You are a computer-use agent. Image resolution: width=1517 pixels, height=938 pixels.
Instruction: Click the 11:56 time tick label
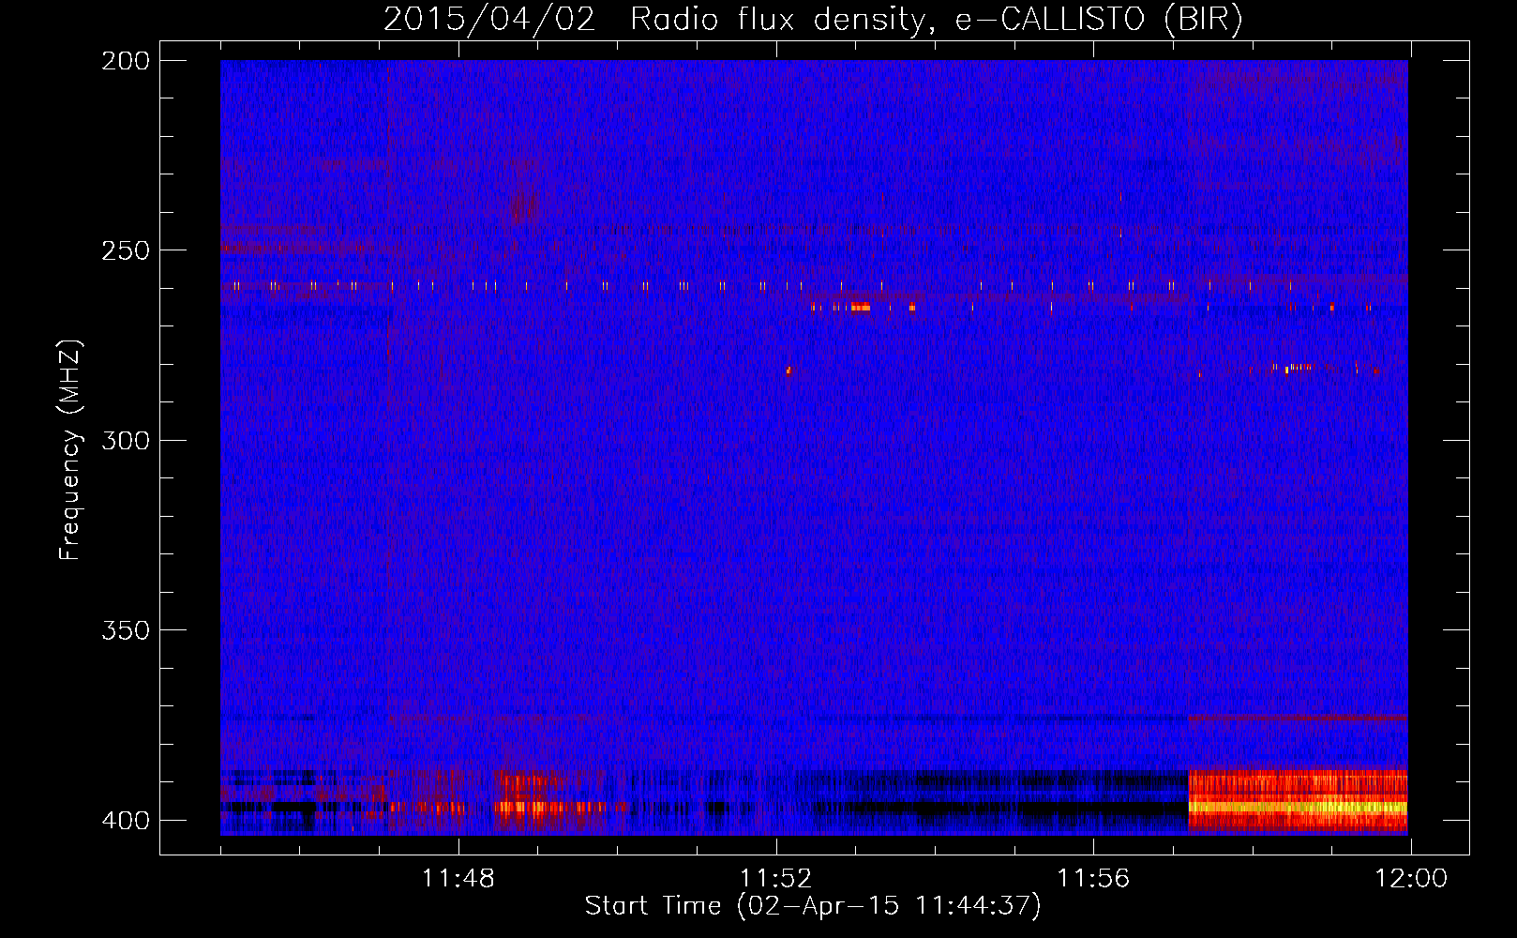point(1093,879)
